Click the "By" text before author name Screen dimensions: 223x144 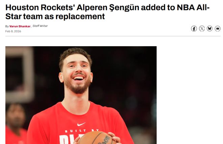point(7,26)
